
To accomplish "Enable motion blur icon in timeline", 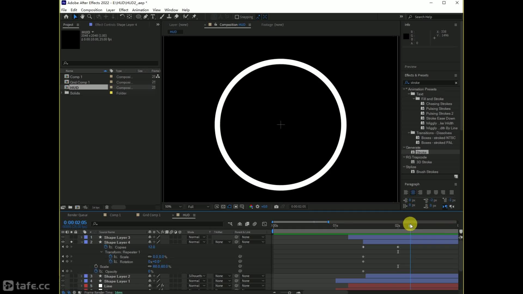I will coord(255,224).
